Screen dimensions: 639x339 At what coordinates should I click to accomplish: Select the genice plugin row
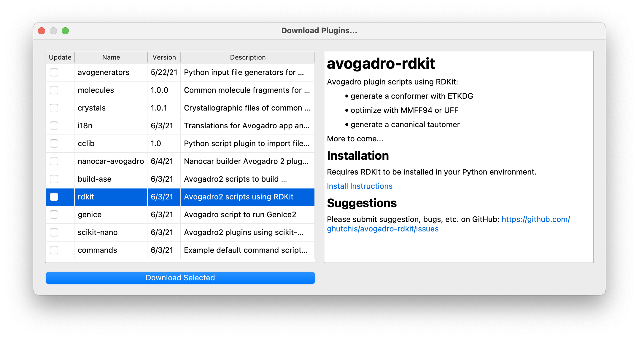pyautogui.click(x=90, y=215)
